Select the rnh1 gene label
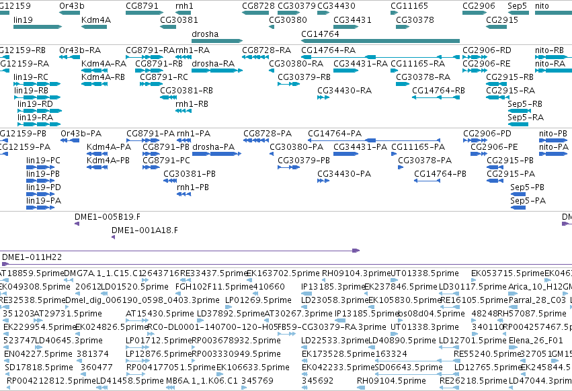 pos(185,6)
